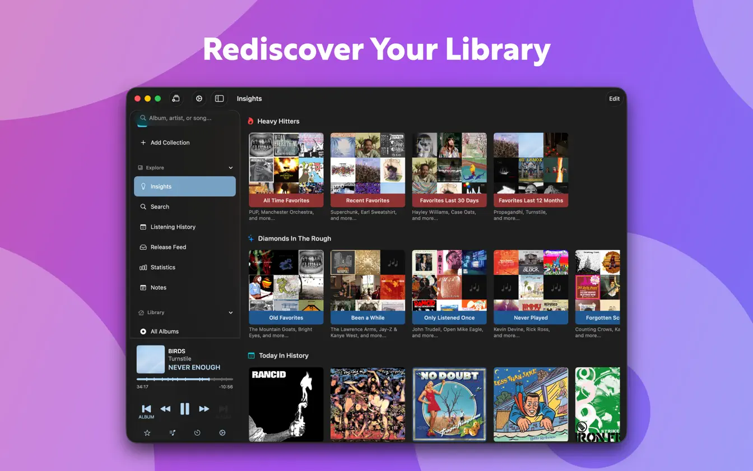
Task: Open the Only Listened Once collection
Action: pyautogui.click(x=449, y=287)
